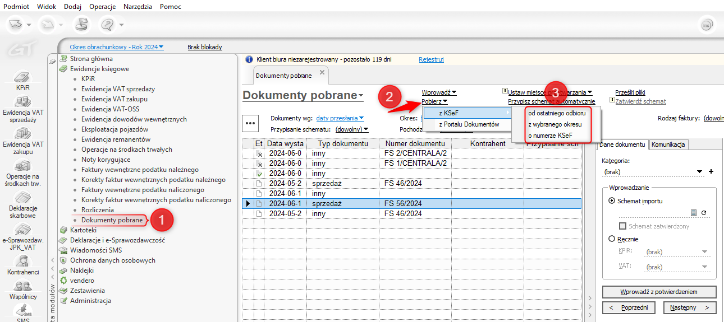This screenshot has width=724, height=322.
Task: Open Okres obrachunkowy Rok 2024 dropdown
Action: point(117,47)
